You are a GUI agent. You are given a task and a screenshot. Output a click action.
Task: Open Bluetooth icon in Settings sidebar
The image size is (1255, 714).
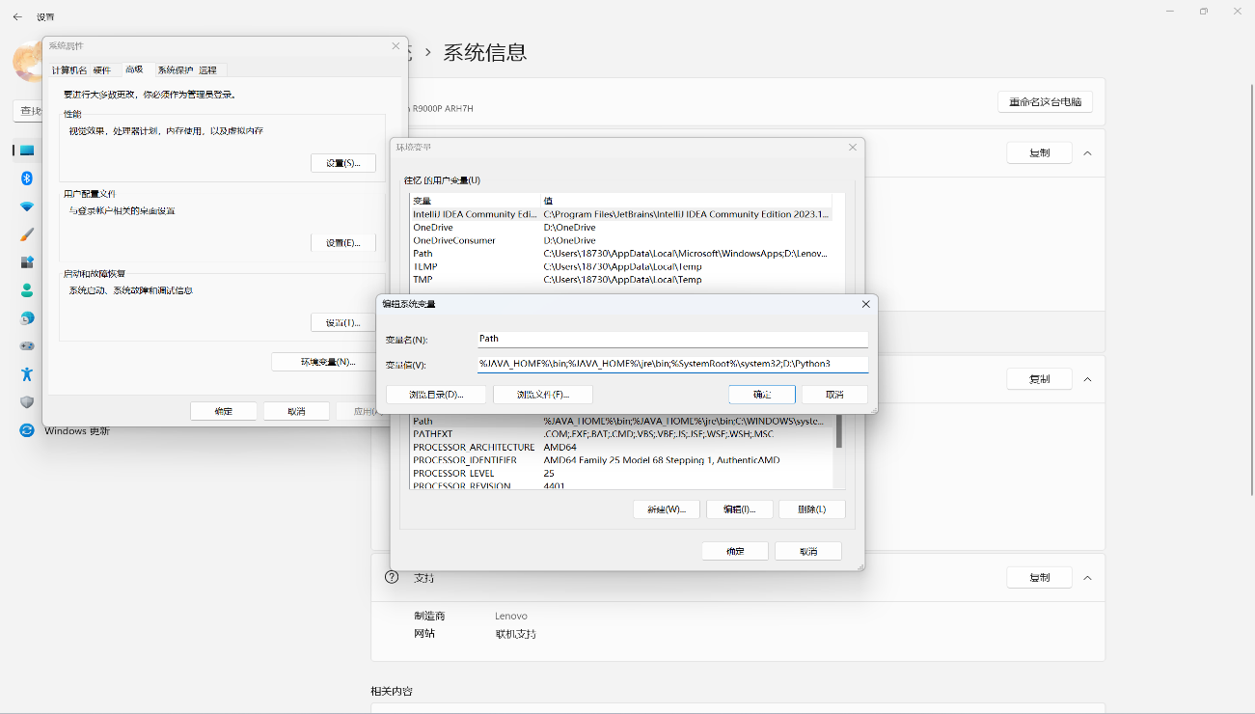coord(27,178)
